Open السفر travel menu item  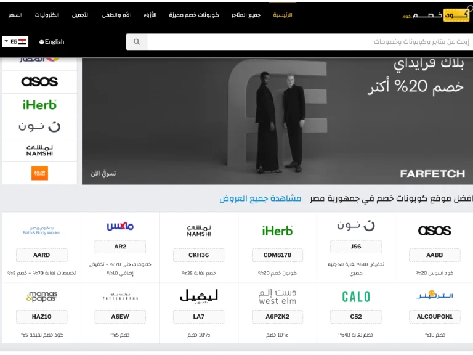tap(15, 15)
